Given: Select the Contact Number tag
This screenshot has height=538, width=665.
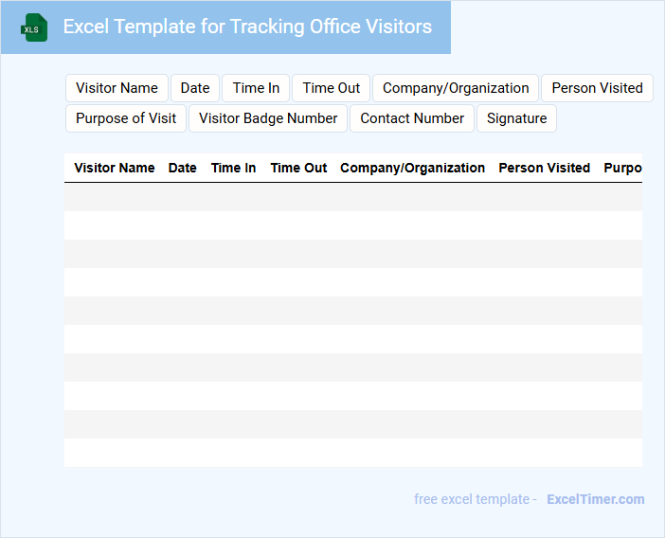Looking at the screenshot, I should pos(412,118).
